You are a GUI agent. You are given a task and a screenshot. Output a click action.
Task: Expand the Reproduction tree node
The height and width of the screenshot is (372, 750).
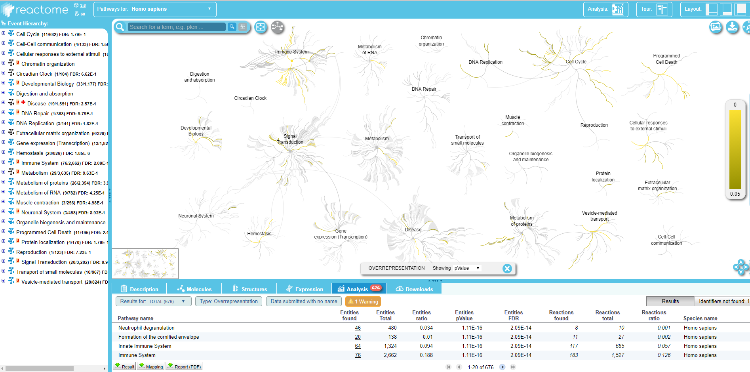(x=3, y=251)
